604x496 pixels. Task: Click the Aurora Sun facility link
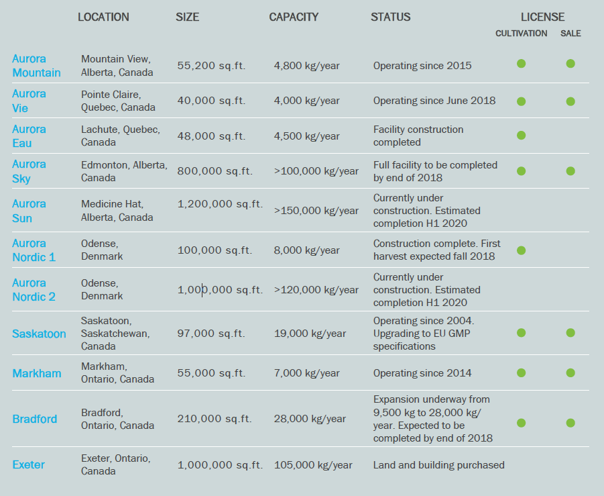tap(29, 211)
